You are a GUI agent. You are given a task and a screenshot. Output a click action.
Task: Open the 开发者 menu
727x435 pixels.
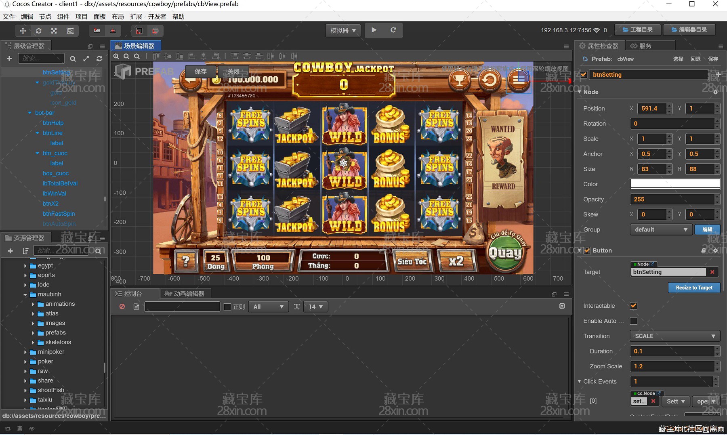tap(157, 17)
